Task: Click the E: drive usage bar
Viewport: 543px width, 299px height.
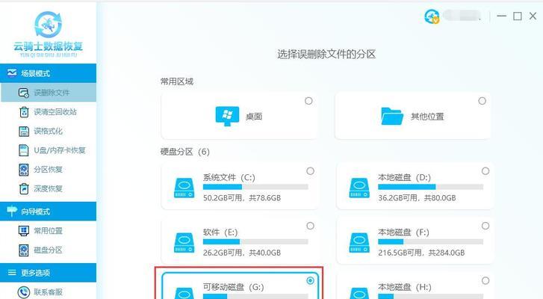Action: pos(255,242)
